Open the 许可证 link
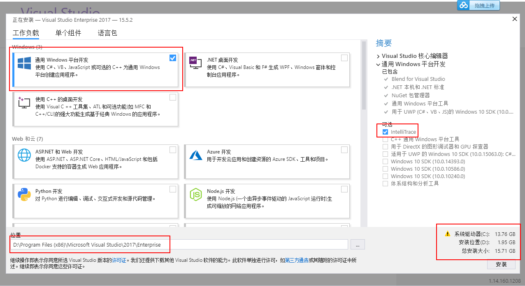The height and width of the screenshot is (286, 525). coord(119,260)
